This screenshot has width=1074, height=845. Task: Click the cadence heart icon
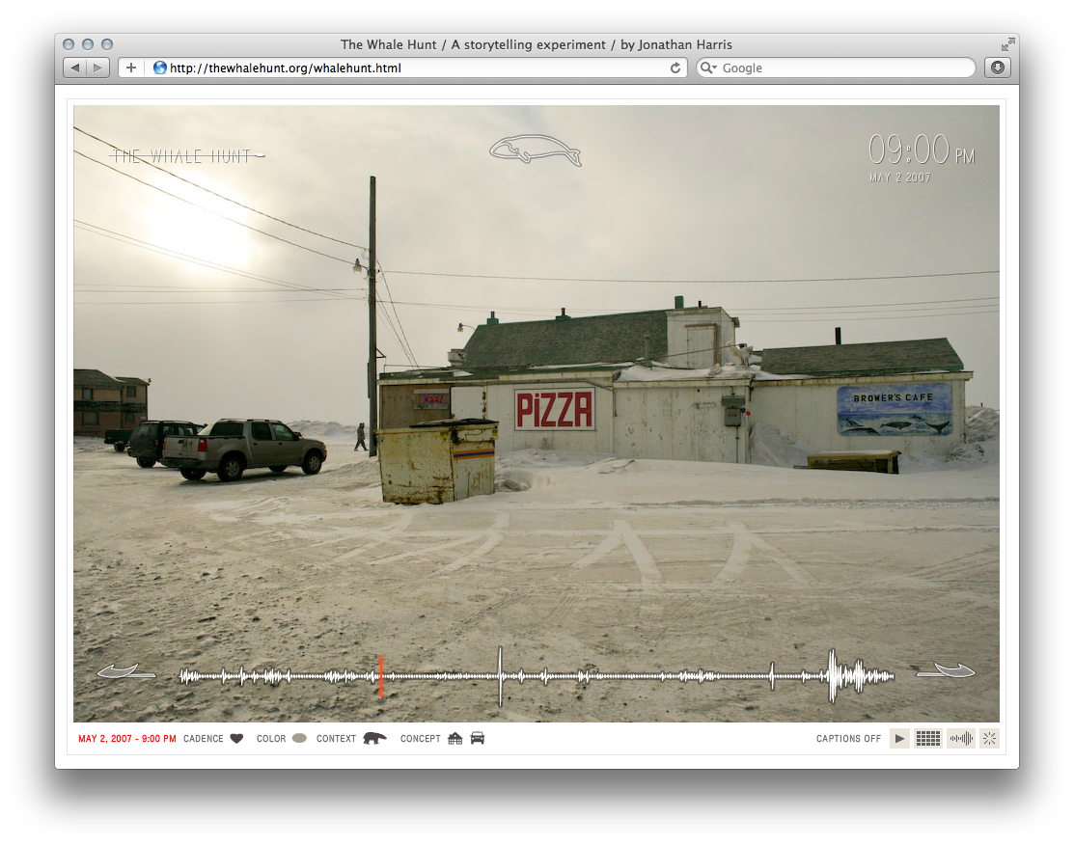(x=236, y=739)
